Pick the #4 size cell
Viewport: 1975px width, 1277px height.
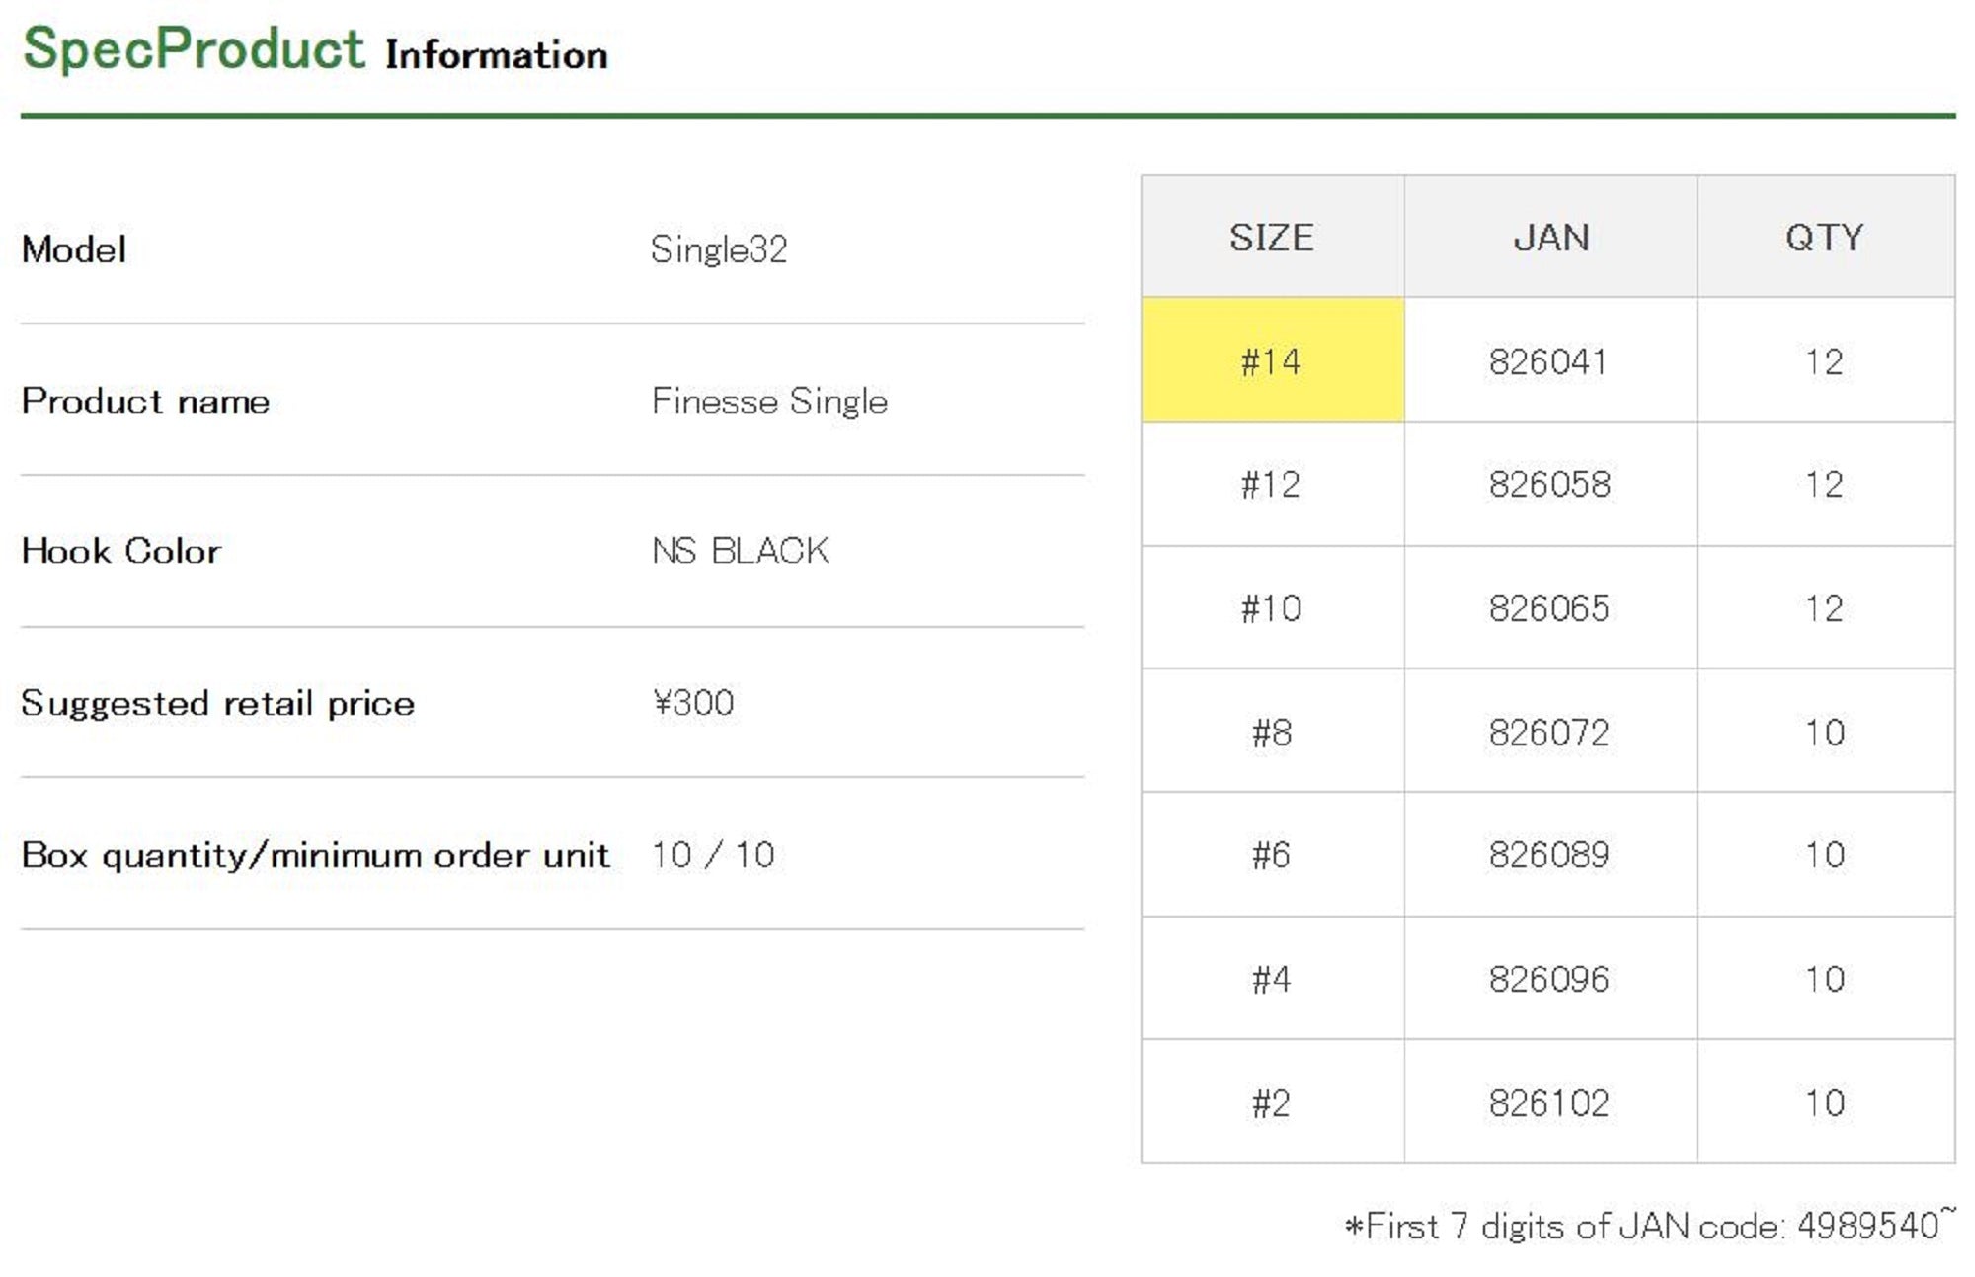(1271, 979)
